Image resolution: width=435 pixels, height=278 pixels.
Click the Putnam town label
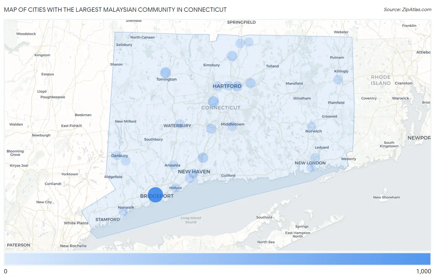pyautogui.click(x=337, y=58)
